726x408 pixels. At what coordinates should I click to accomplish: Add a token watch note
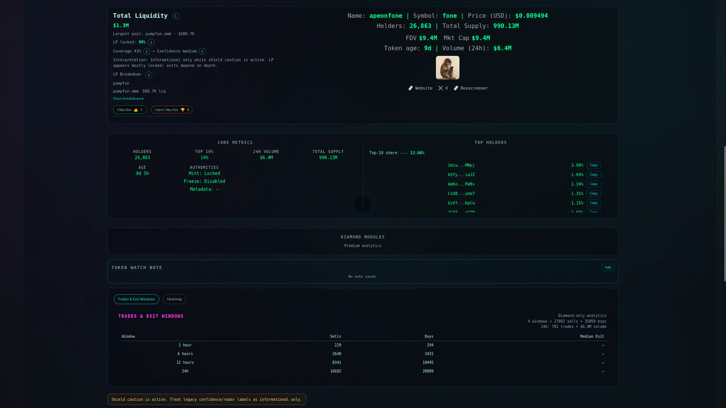tap(608, 267)
